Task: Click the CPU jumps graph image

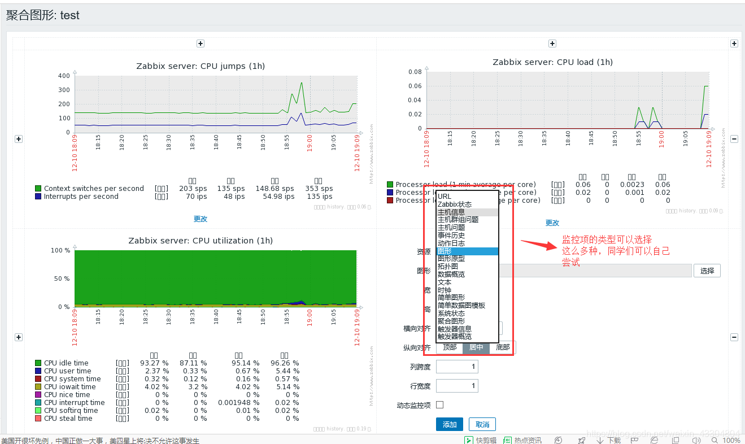Action: pyautogui.click(x=201, y=134)
